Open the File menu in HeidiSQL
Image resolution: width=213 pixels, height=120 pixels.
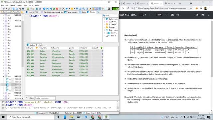2,5
